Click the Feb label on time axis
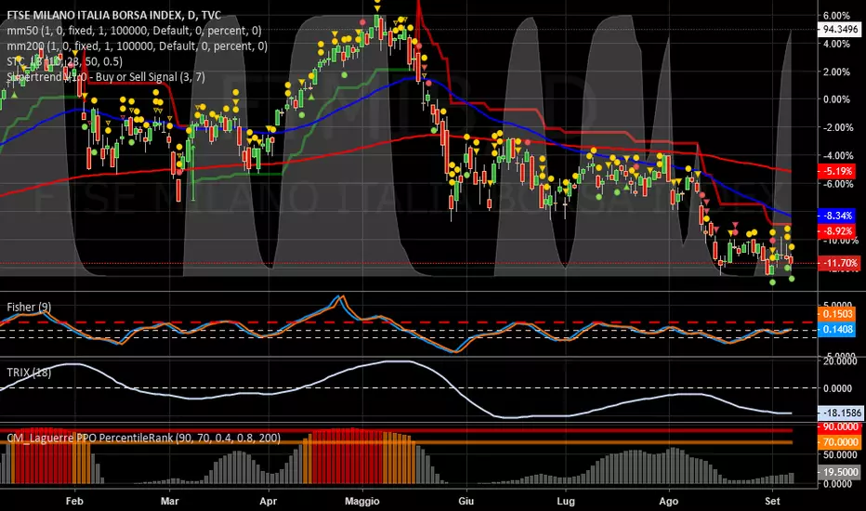Viewport: 866px width, 511px height. [x=74, y=501]
